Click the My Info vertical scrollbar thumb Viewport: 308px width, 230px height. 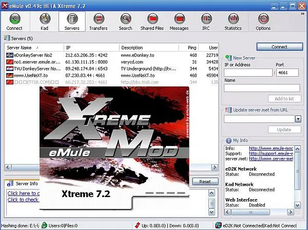point(297,171)
